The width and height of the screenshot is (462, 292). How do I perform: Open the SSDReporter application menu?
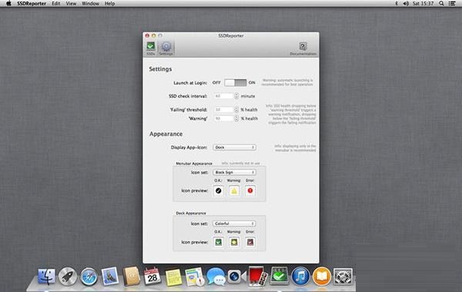[x=32, y=4]
